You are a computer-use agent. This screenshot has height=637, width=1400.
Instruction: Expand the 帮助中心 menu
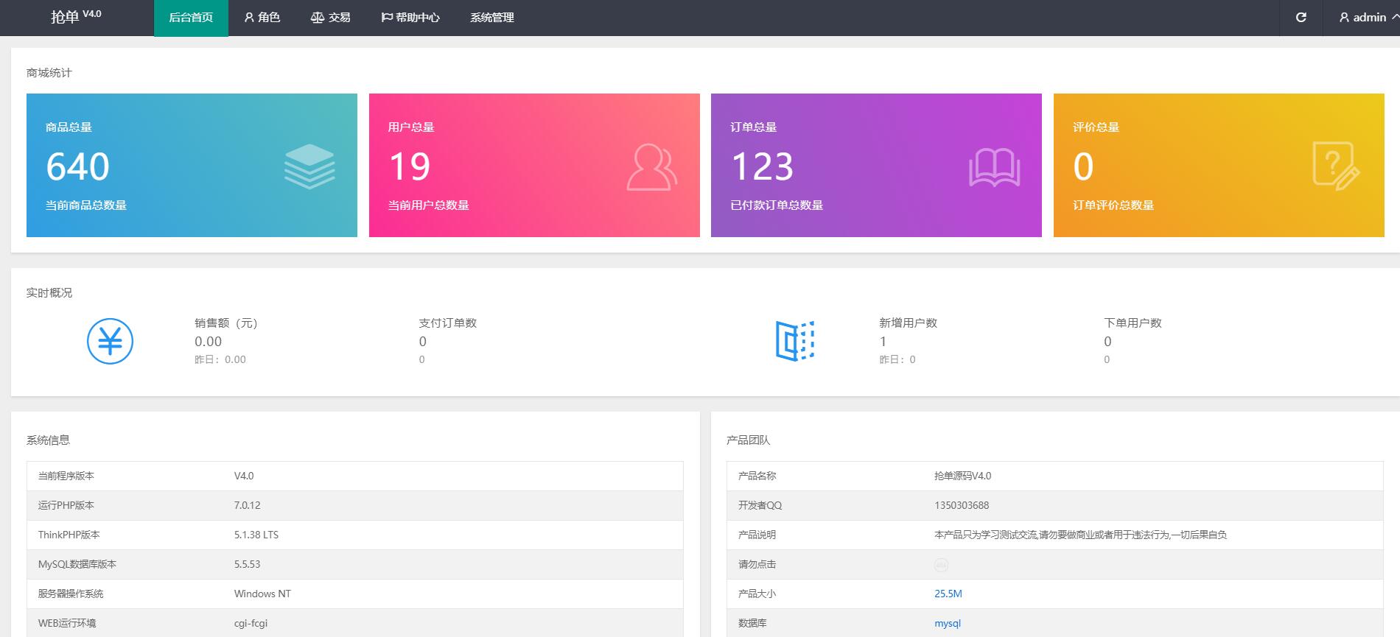[410, 18]
